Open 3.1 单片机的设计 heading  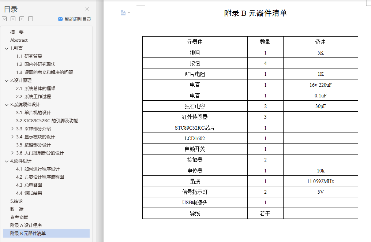(33, 112)
